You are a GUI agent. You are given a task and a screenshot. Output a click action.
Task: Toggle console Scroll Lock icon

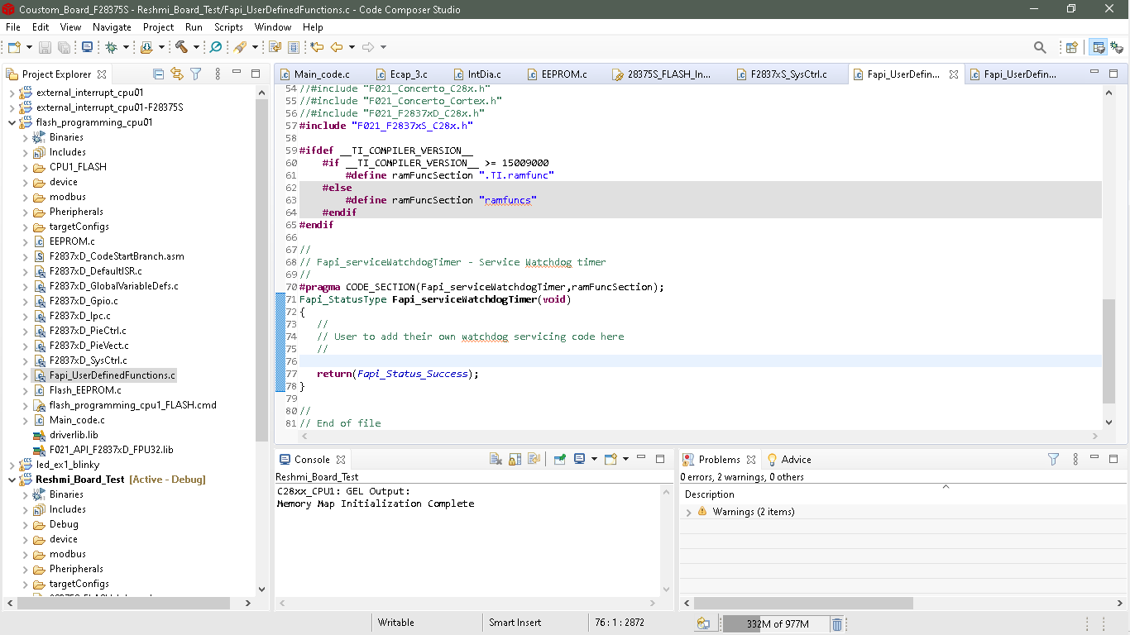(515, 459)
